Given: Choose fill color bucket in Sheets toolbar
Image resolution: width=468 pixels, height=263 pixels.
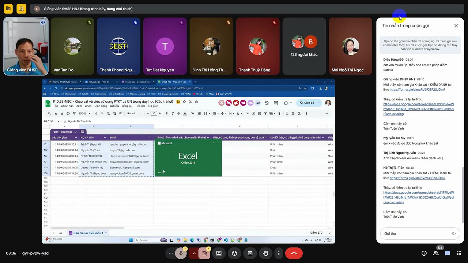Looking at the screenshot, I should [192, 114].
